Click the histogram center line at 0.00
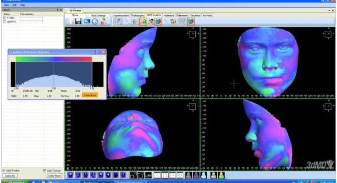 [x=54, y=74]
